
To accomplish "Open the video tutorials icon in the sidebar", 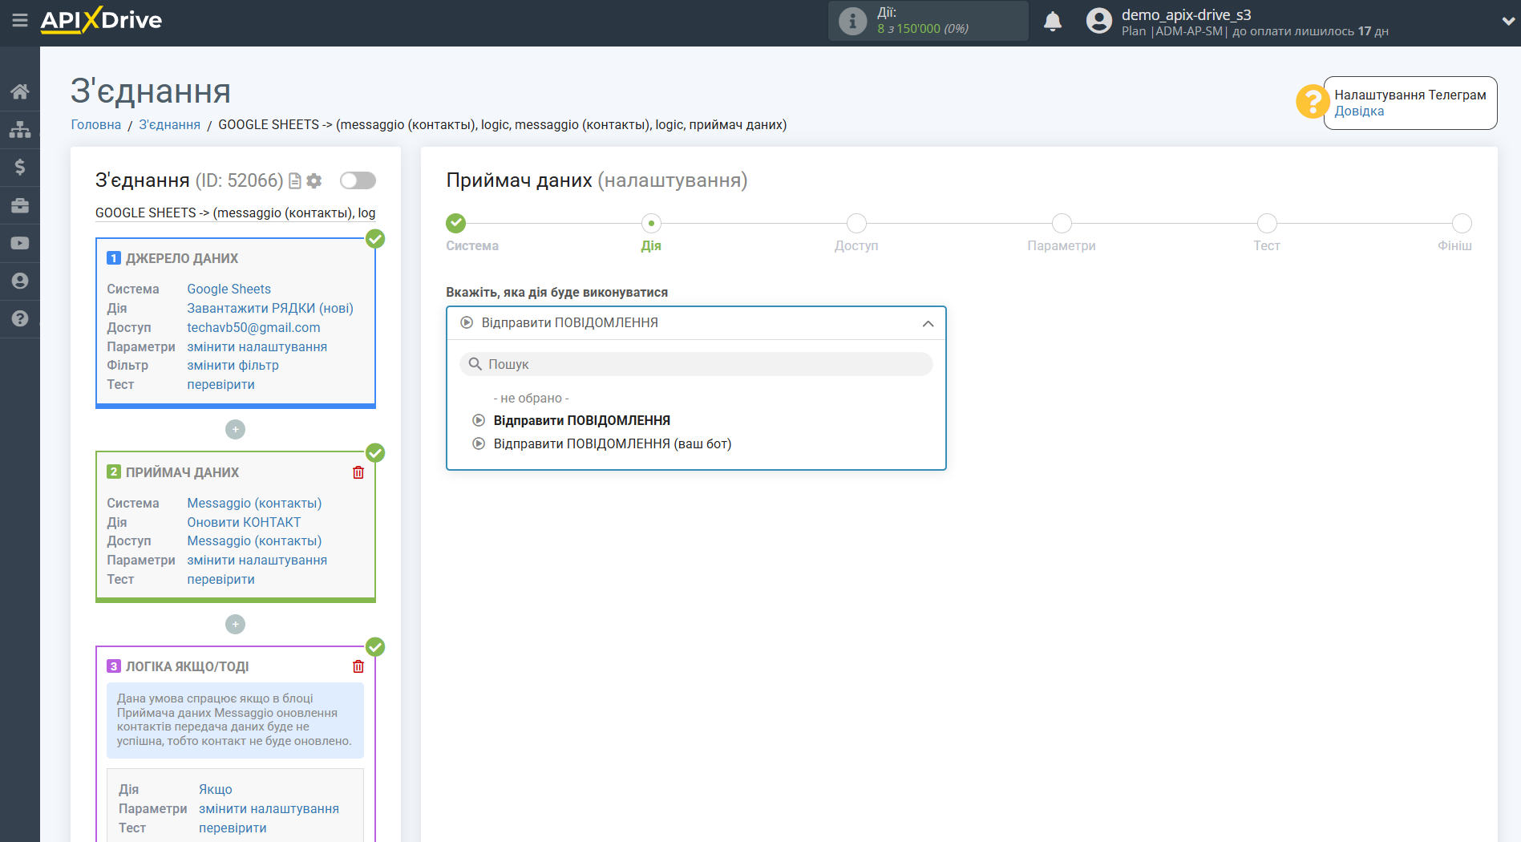I will click(20, 243).
